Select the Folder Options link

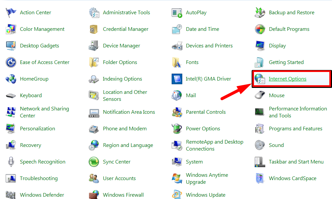120,62
